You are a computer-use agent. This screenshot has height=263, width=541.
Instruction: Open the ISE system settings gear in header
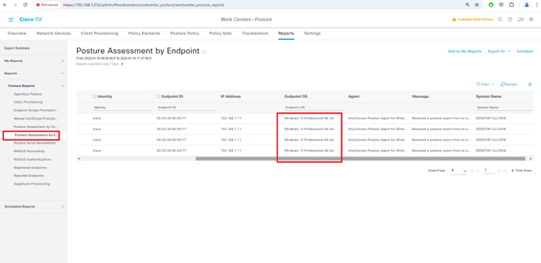point(532,19)
